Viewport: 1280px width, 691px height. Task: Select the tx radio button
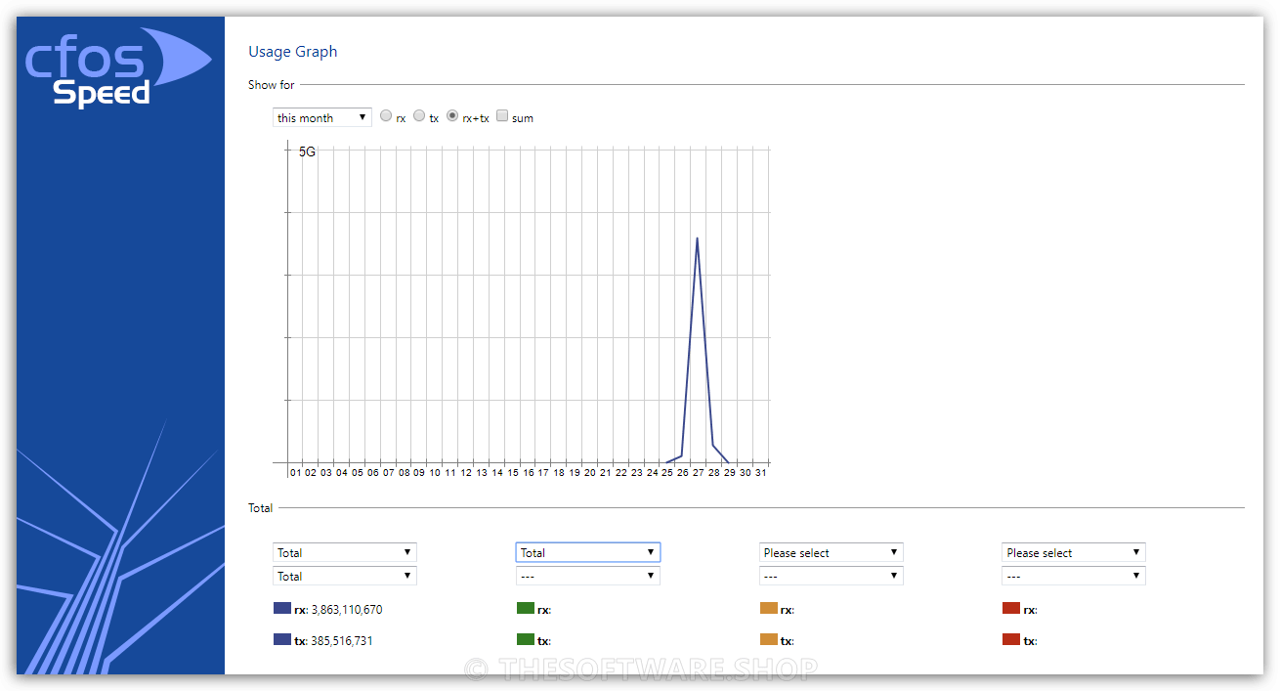coord(419,114)
